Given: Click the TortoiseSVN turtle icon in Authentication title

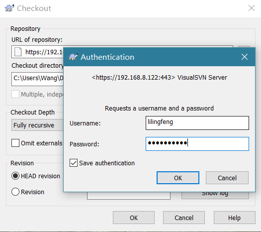Looking at the screenshot, I should click(x=73, y=57).
